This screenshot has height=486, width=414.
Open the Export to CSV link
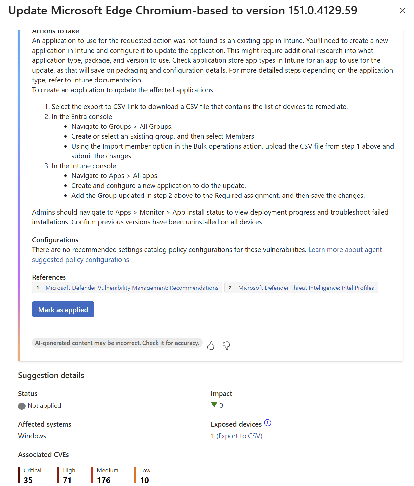click(x=239, y=436)
